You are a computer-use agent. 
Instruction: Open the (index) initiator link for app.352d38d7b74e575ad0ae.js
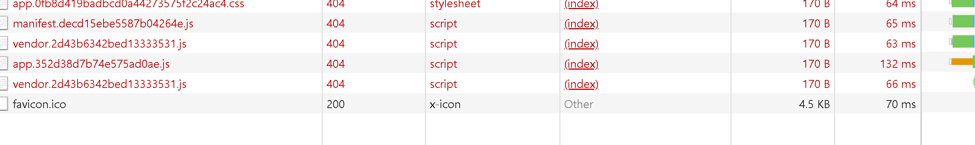click(581, 64)
